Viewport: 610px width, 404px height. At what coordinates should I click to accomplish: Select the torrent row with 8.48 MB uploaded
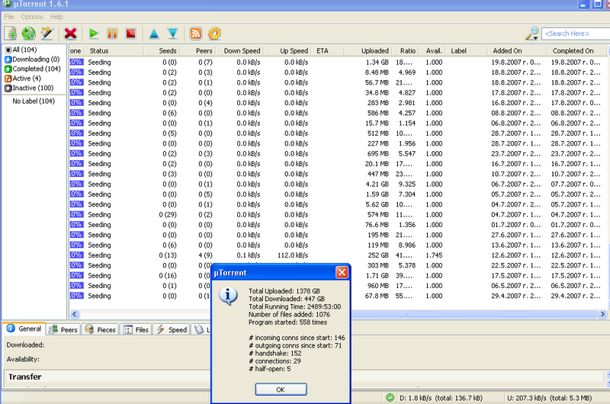pos(339,72)
